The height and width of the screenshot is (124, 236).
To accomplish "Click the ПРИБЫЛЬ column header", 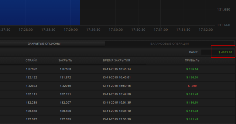I will (192, 61).
